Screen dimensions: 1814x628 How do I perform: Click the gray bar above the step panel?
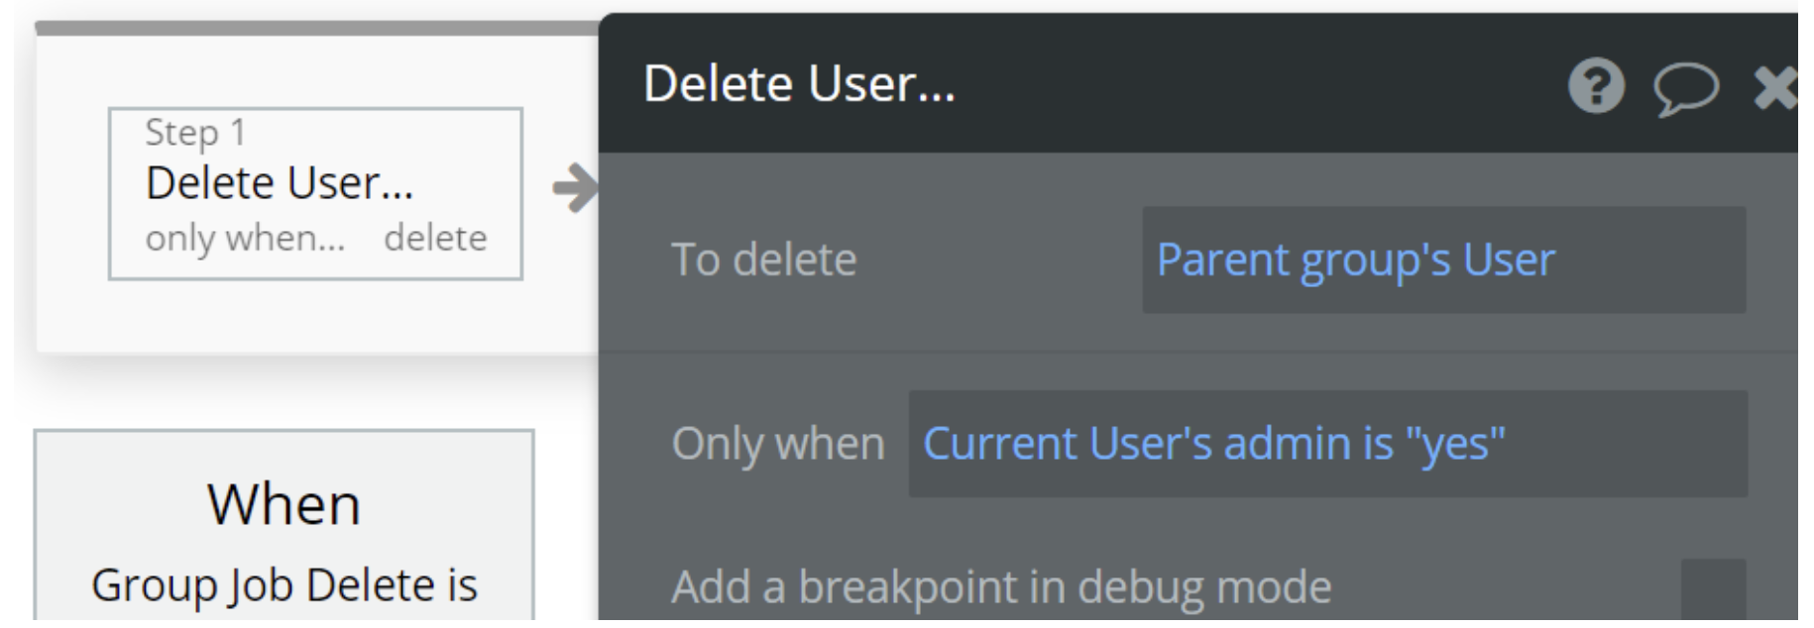(x=317, y=28)
